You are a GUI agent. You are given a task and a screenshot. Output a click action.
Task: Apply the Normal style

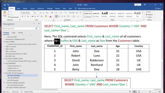[88, 14]
